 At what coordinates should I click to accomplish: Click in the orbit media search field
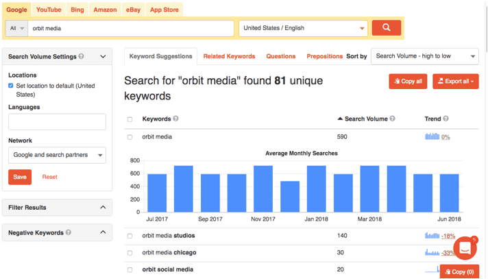[x=131, y=28]
